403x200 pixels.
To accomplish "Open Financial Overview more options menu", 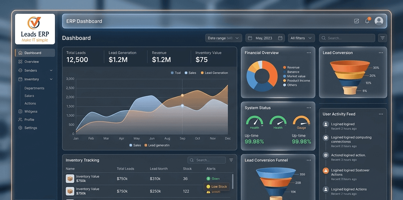I will 309,53.
